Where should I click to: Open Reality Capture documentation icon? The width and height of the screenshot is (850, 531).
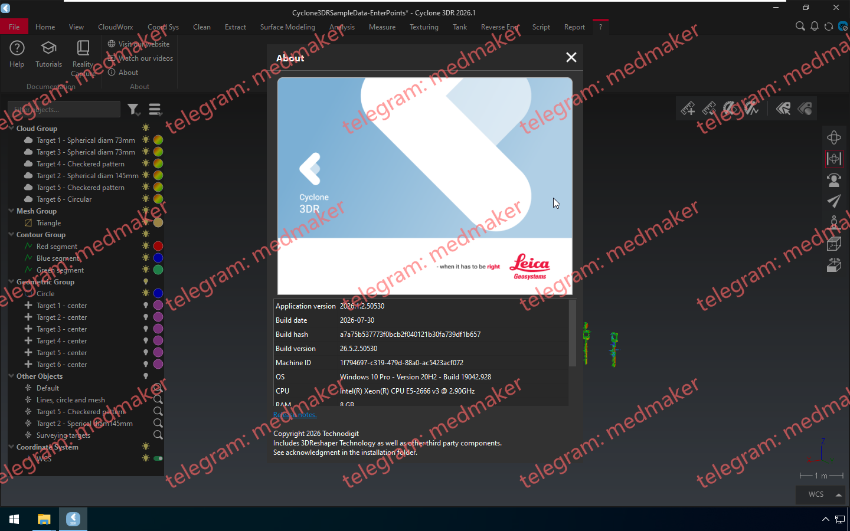point(83,57)
